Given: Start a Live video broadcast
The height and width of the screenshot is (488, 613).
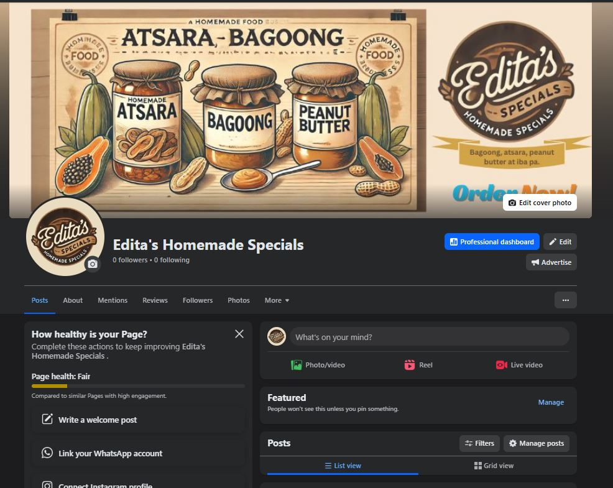Looking at the screenshot, I should click(519, 365).
